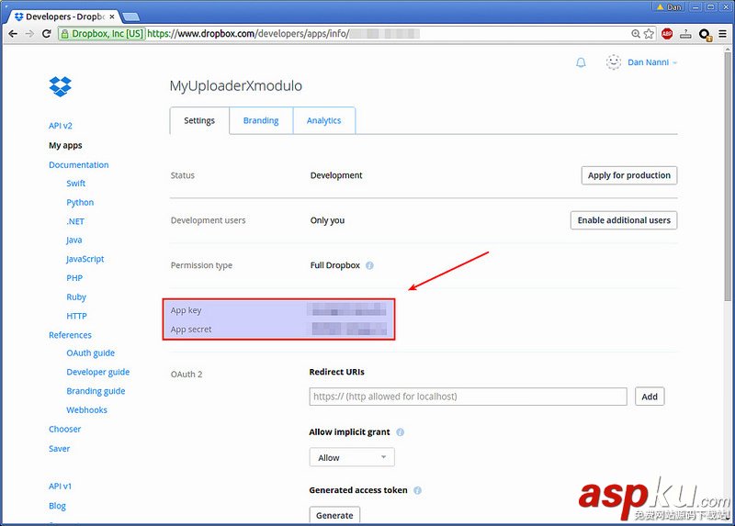The image size is (735, 526).
Task: Click the browser forward arrow
Action: [29, 34]
